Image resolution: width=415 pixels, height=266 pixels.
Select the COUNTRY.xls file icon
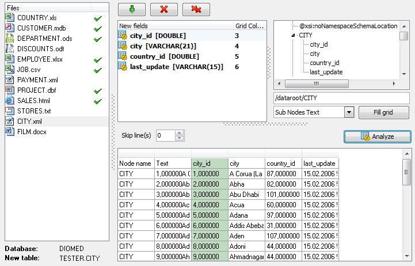[10, 18]
